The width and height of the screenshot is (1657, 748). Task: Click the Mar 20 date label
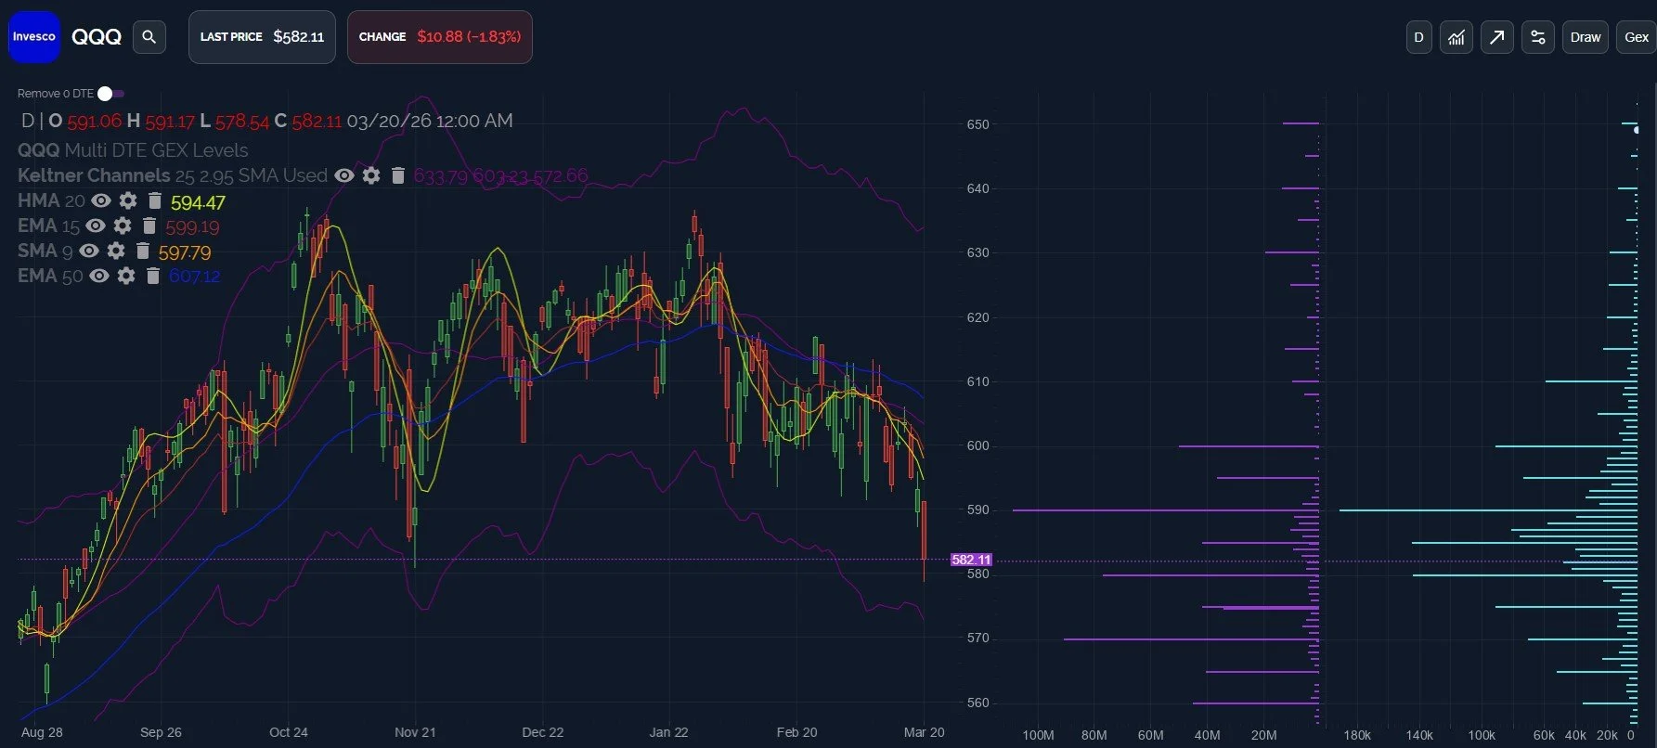924,732
